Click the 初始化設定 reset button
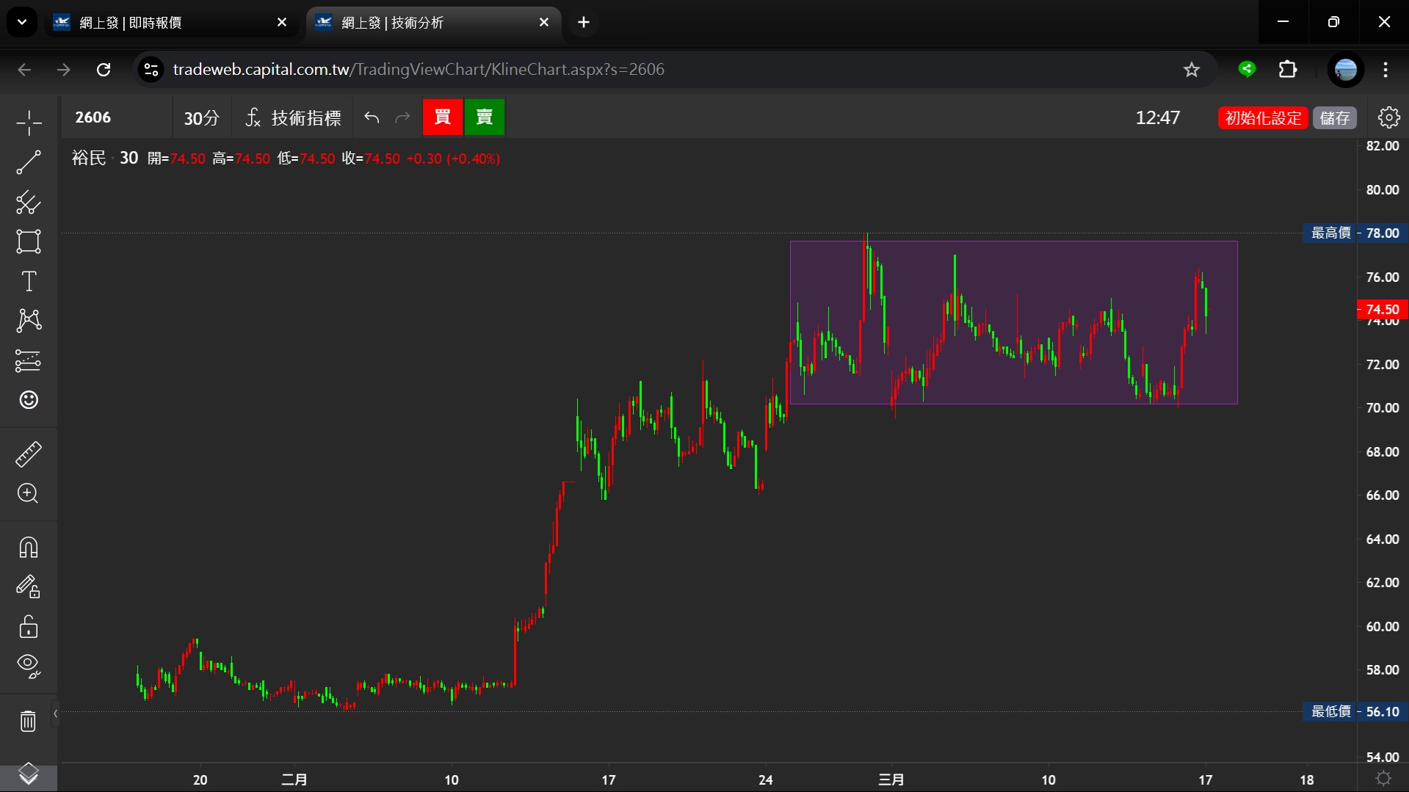The width and height of the screenshot is (1409, 792). coord(1263,118)
